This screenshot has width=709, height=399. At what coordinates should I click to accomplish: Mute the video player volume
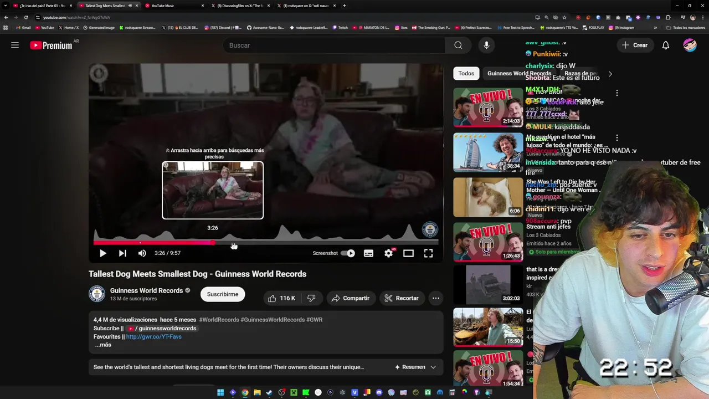(x=142, y=253)
